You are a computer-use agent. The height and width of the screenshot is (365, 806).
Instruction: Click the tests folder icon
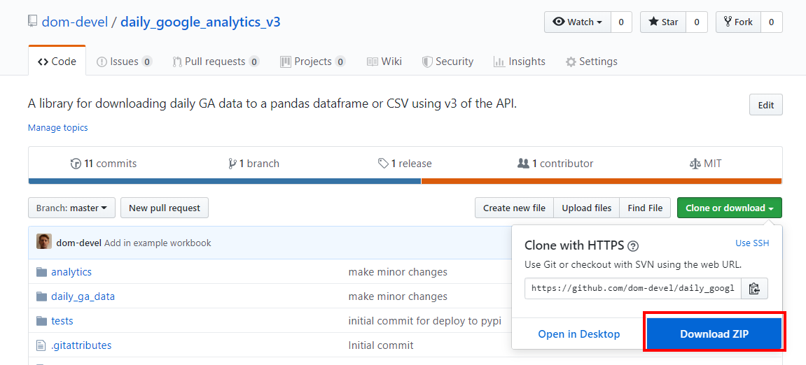click(41, 321)
